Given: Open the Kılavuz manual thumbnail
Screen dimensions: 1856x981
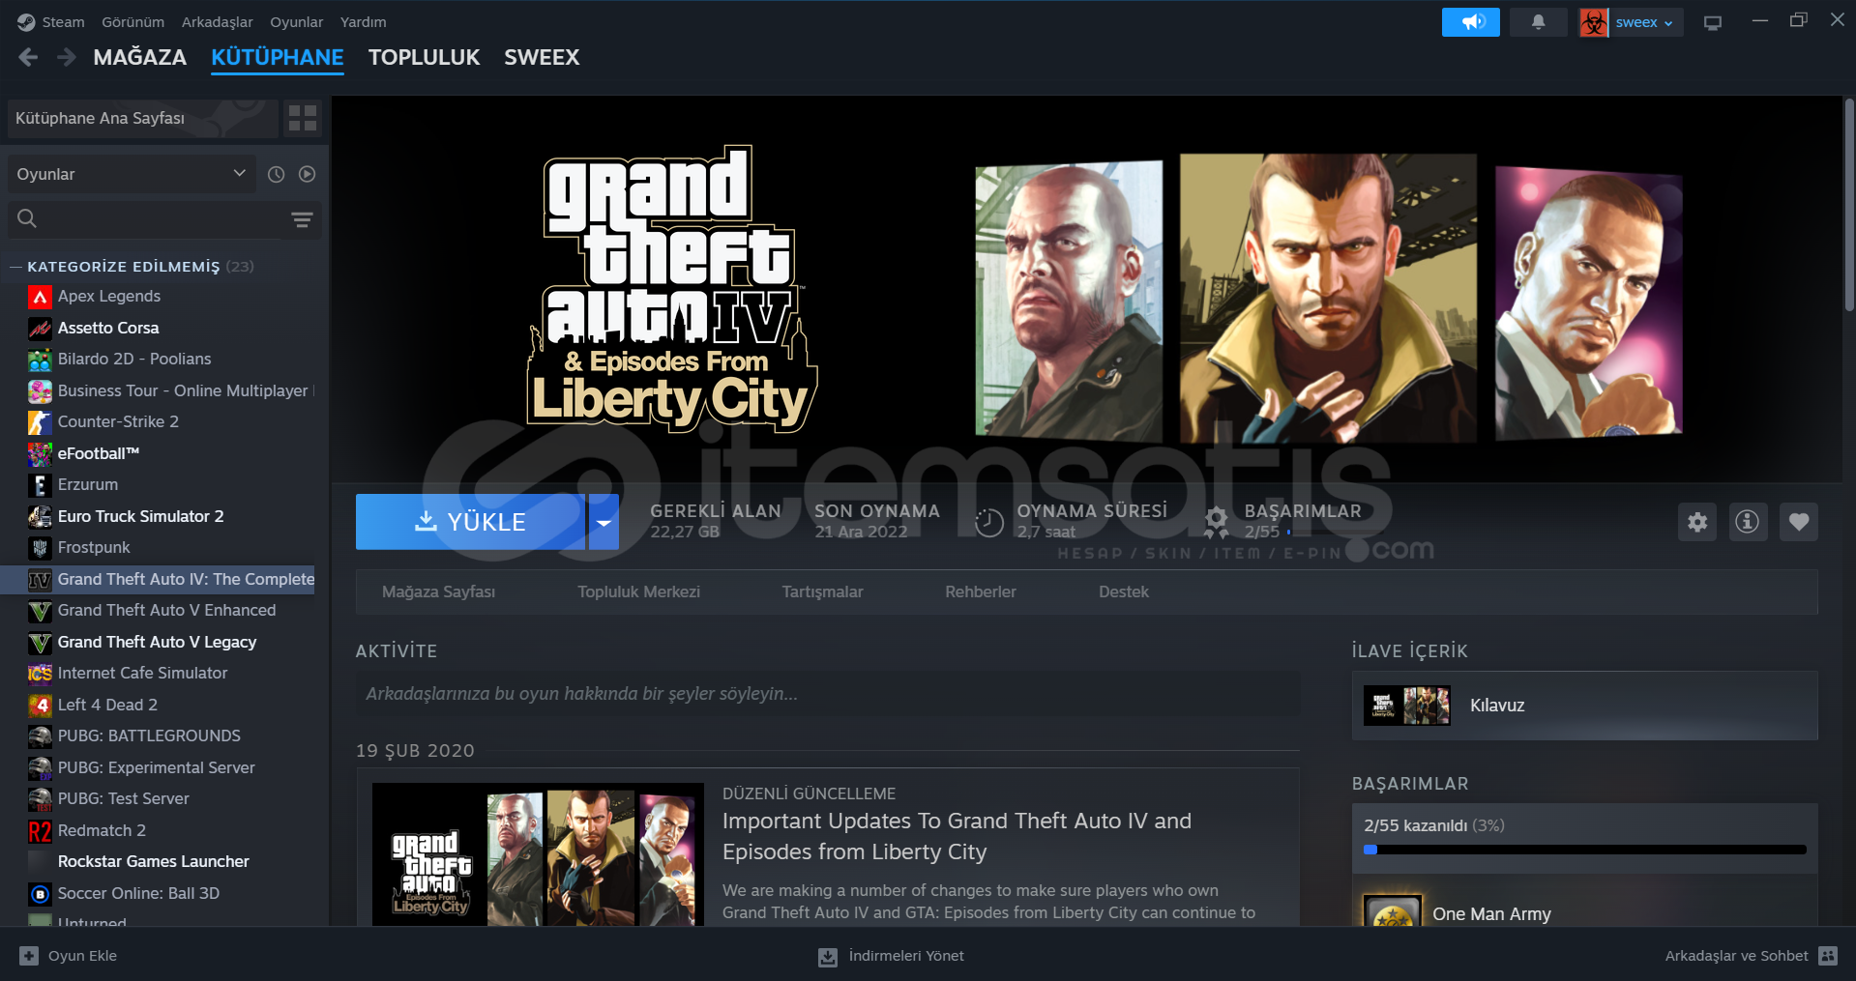Looking at the screenshot, I should pyautogui.click(x=1407, y=706).
